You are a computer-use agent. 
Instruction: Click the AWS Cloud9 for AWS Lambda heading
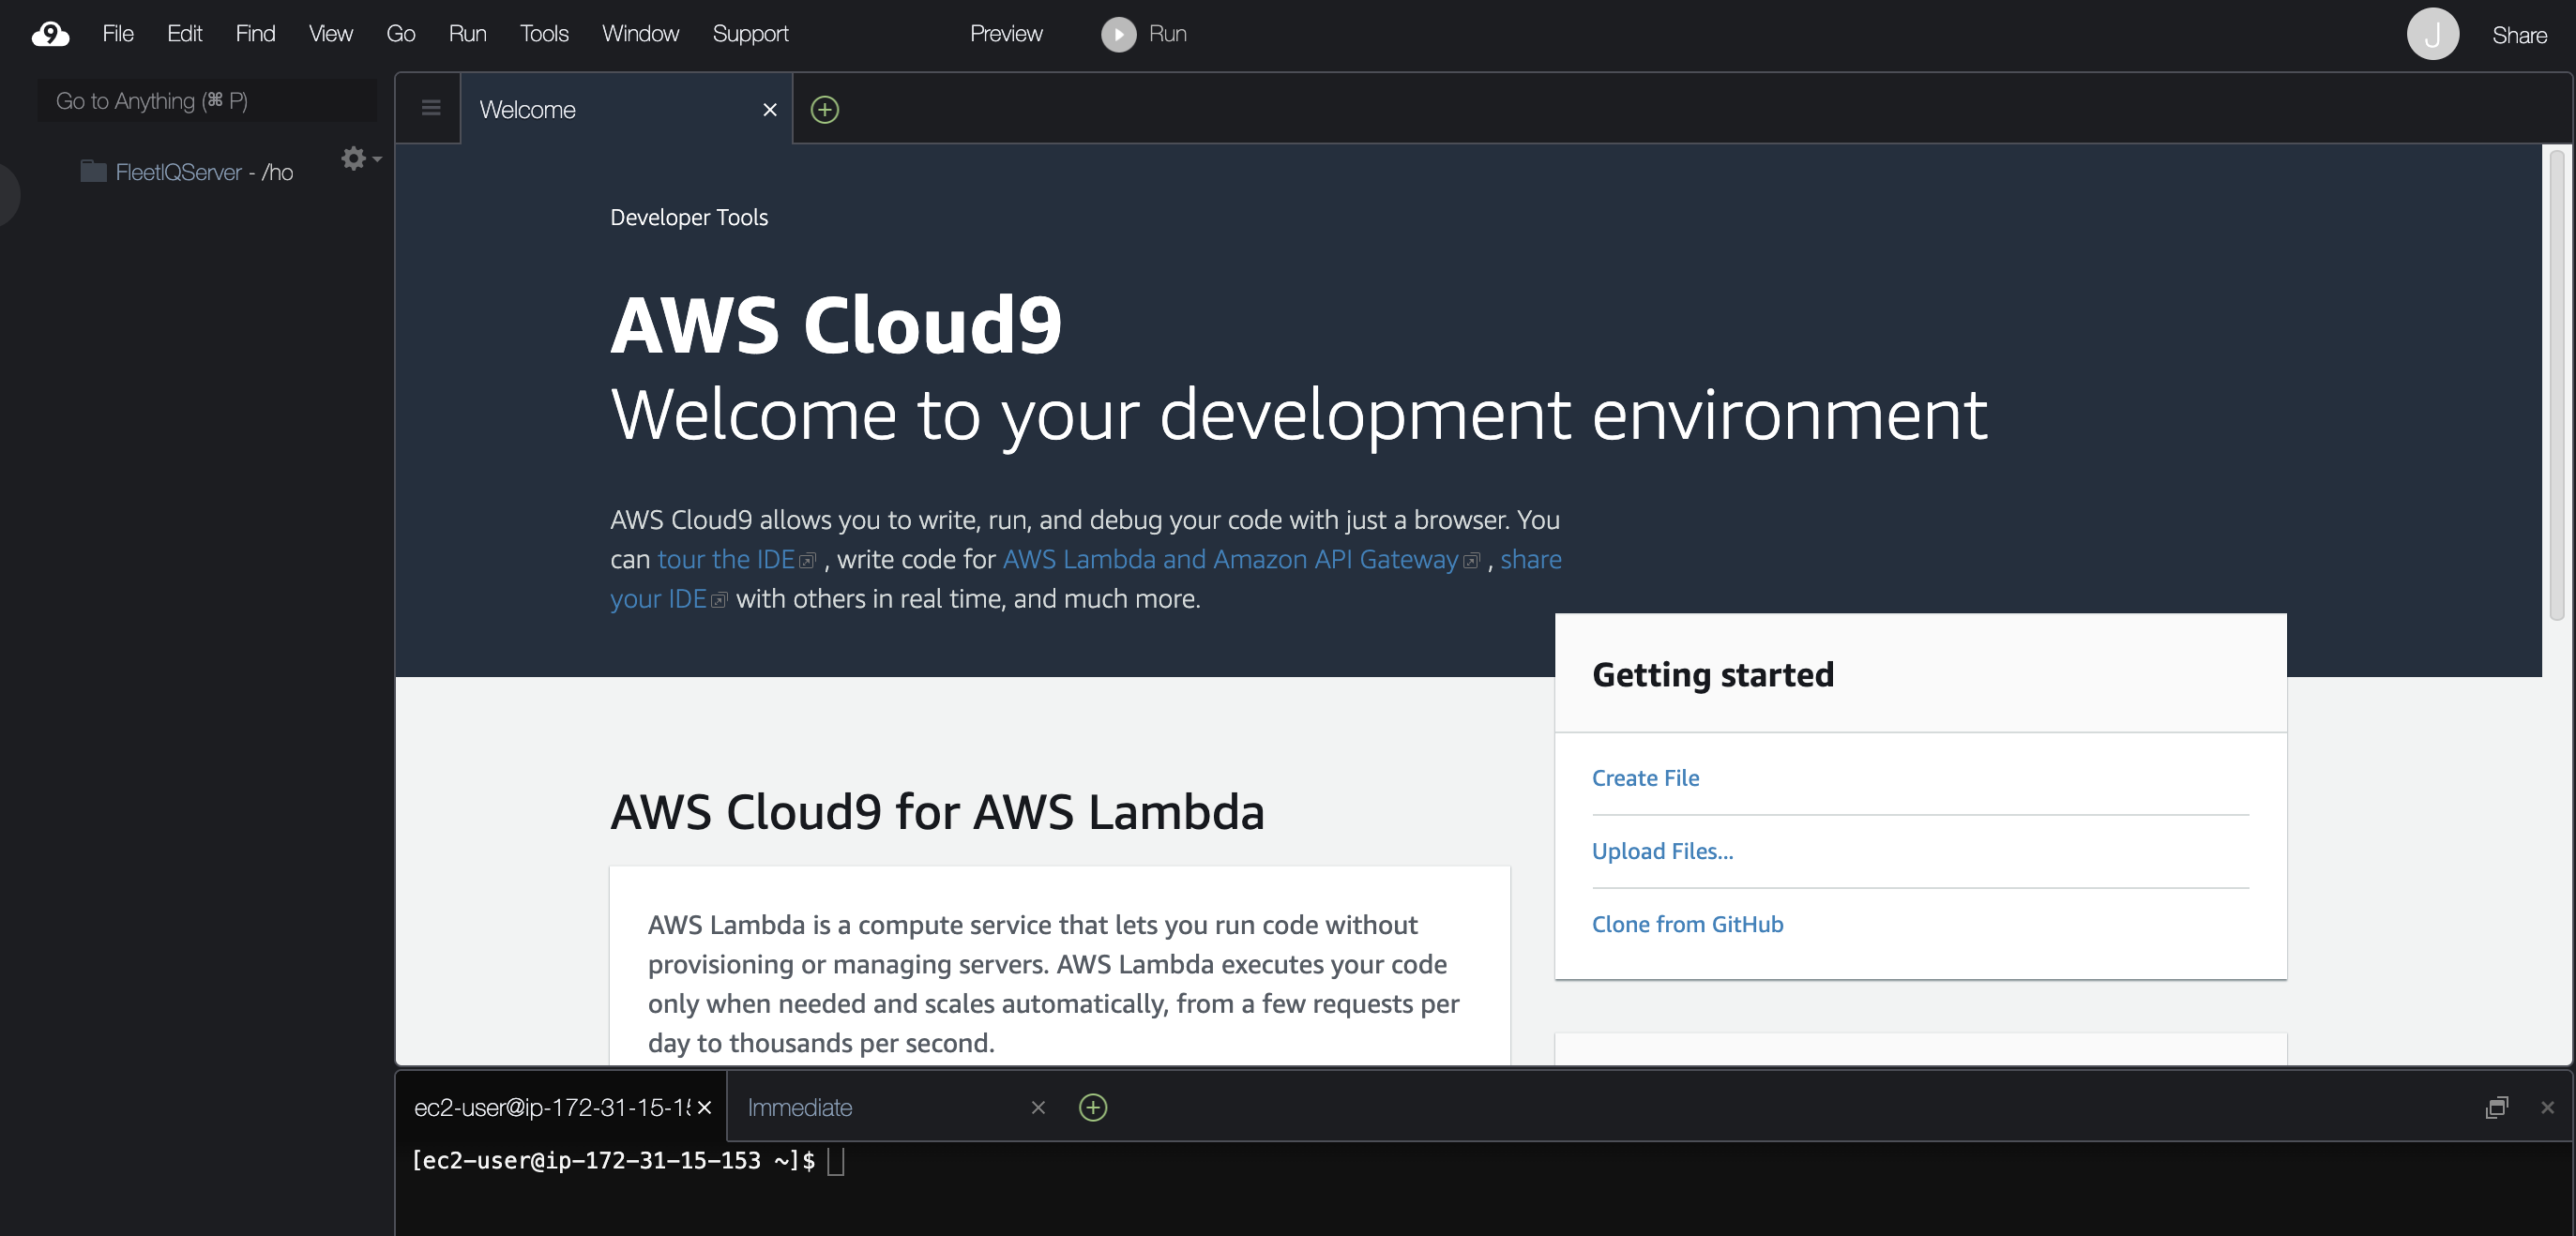pyautogui.click(x=937, y=811)
